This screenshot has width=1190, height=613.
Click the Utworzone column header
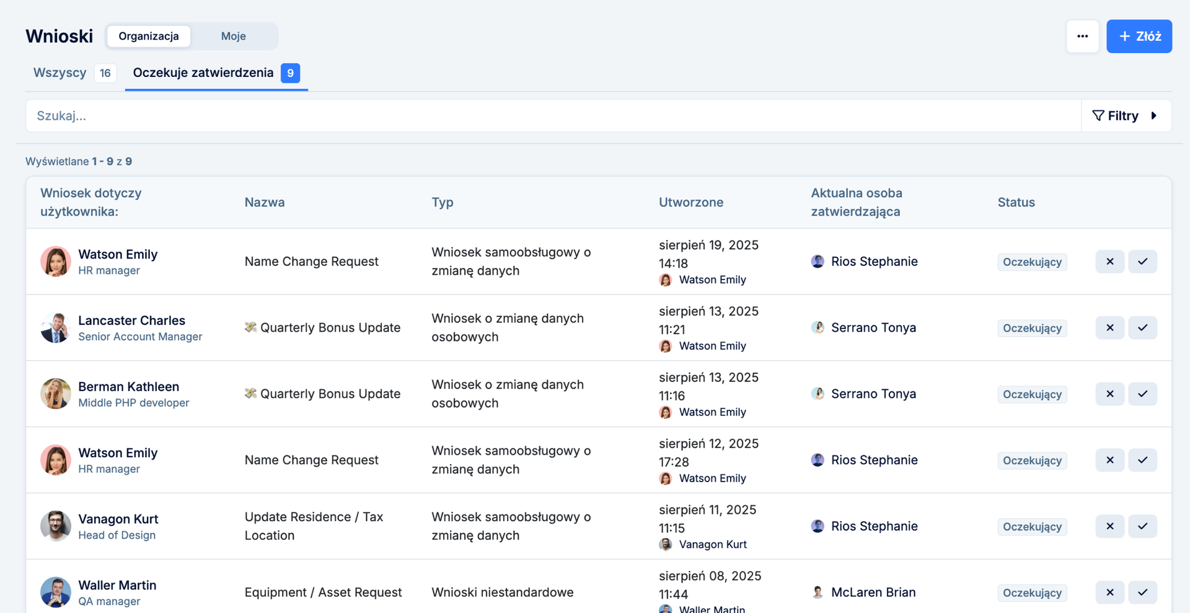click(691, 202)
